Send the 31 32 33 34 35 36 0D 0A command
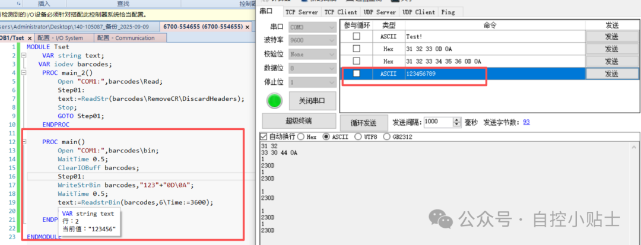This screenshot has width=641, height=245. [x=611, y=61]
